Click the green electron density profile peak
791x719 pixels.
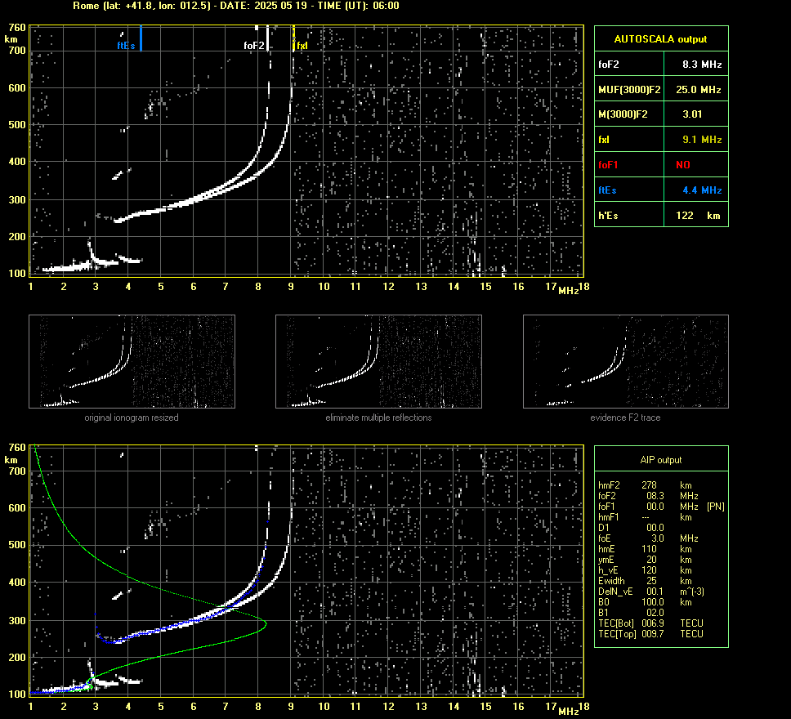(x=265, y=625)
